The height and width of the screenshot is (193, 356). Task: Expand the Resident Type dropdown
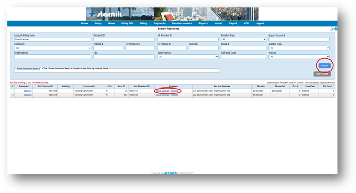pyautogui.click(x=244, y=39)
